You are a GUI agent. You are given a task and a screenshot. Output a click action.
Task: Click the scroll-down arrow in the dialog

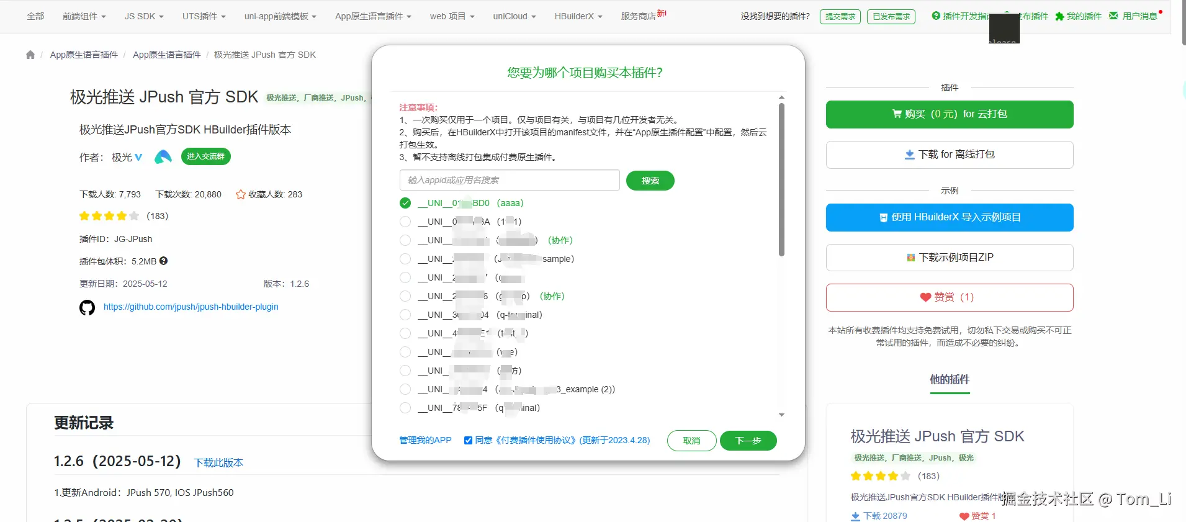(x=781, y=415)
